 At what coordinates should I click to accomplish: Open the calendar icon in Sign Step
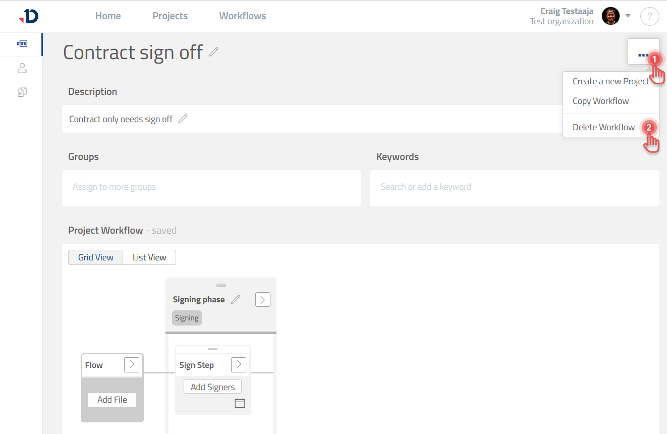click(x=240, y=403)
